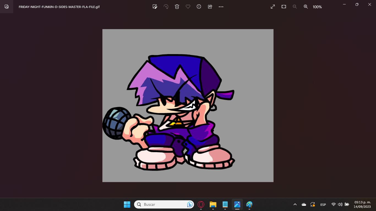Open the ESP input language selector
The width and height of the screenshot is (376, 211).
tap(323, 205)
